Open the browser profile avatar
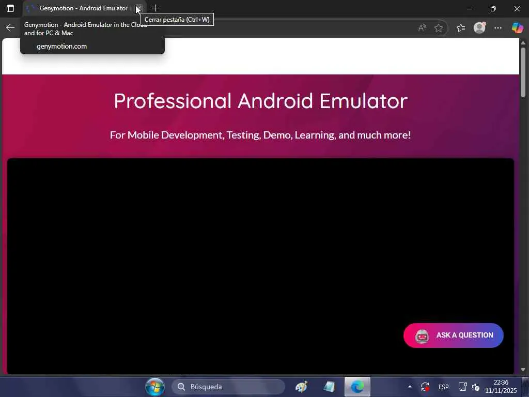This screenshot has width=529, height=397. [479, 28]
